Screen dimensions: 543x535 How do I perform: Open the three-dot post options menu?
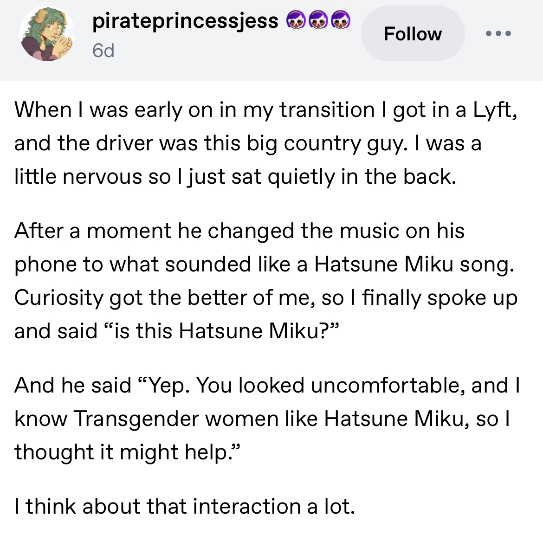[x=498, y=33]
